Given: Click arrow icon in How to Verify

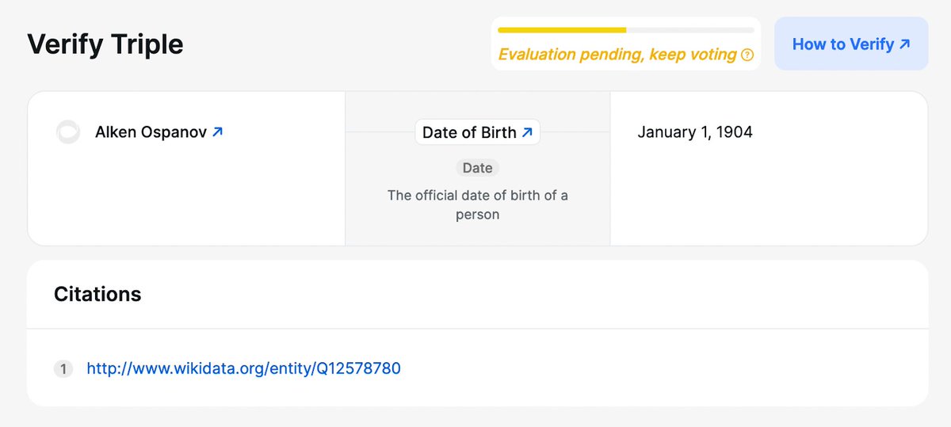Looking at the screenshot, I should tap(904, 44).
